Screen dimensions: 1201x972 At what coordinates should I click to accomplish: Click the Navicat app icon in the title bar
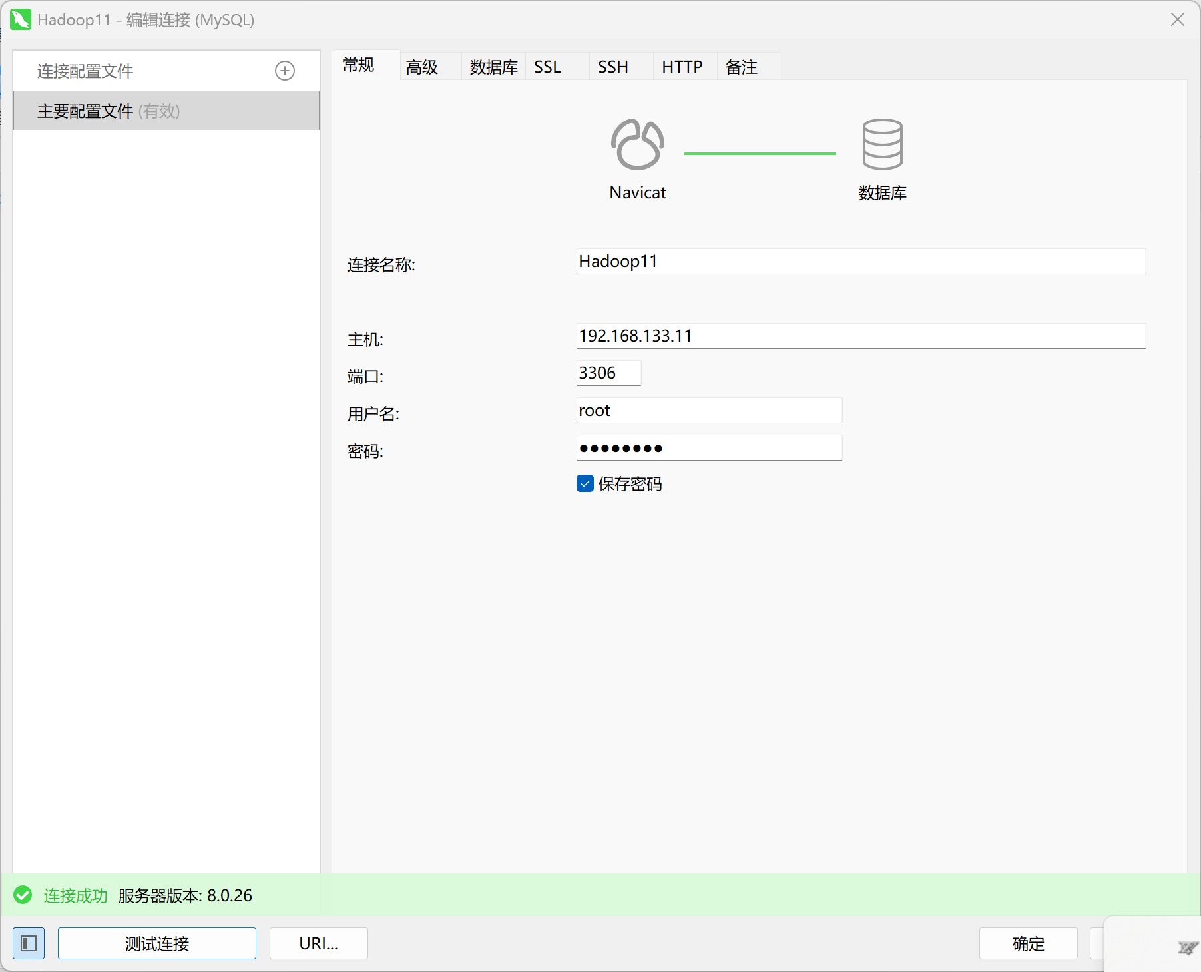pos(21,20)
